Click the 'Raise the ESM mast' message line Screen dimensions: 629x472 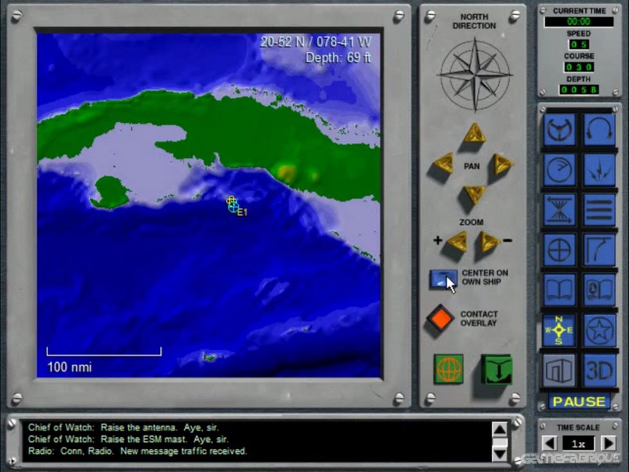[x=128, y=439]
